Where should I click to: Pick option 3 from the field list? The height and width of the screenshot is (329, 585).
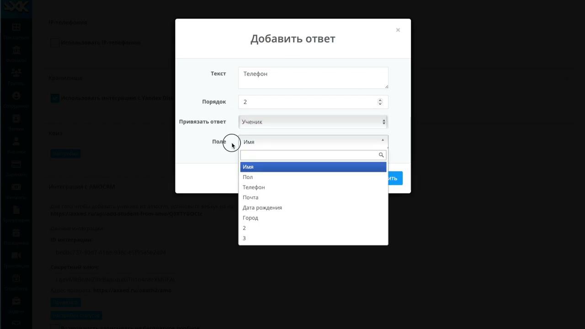(x=313, y=238)
